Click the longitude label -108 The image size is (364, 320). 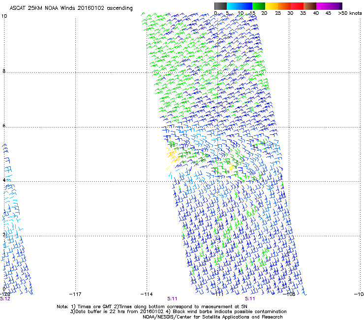click(x=289, y=294)
